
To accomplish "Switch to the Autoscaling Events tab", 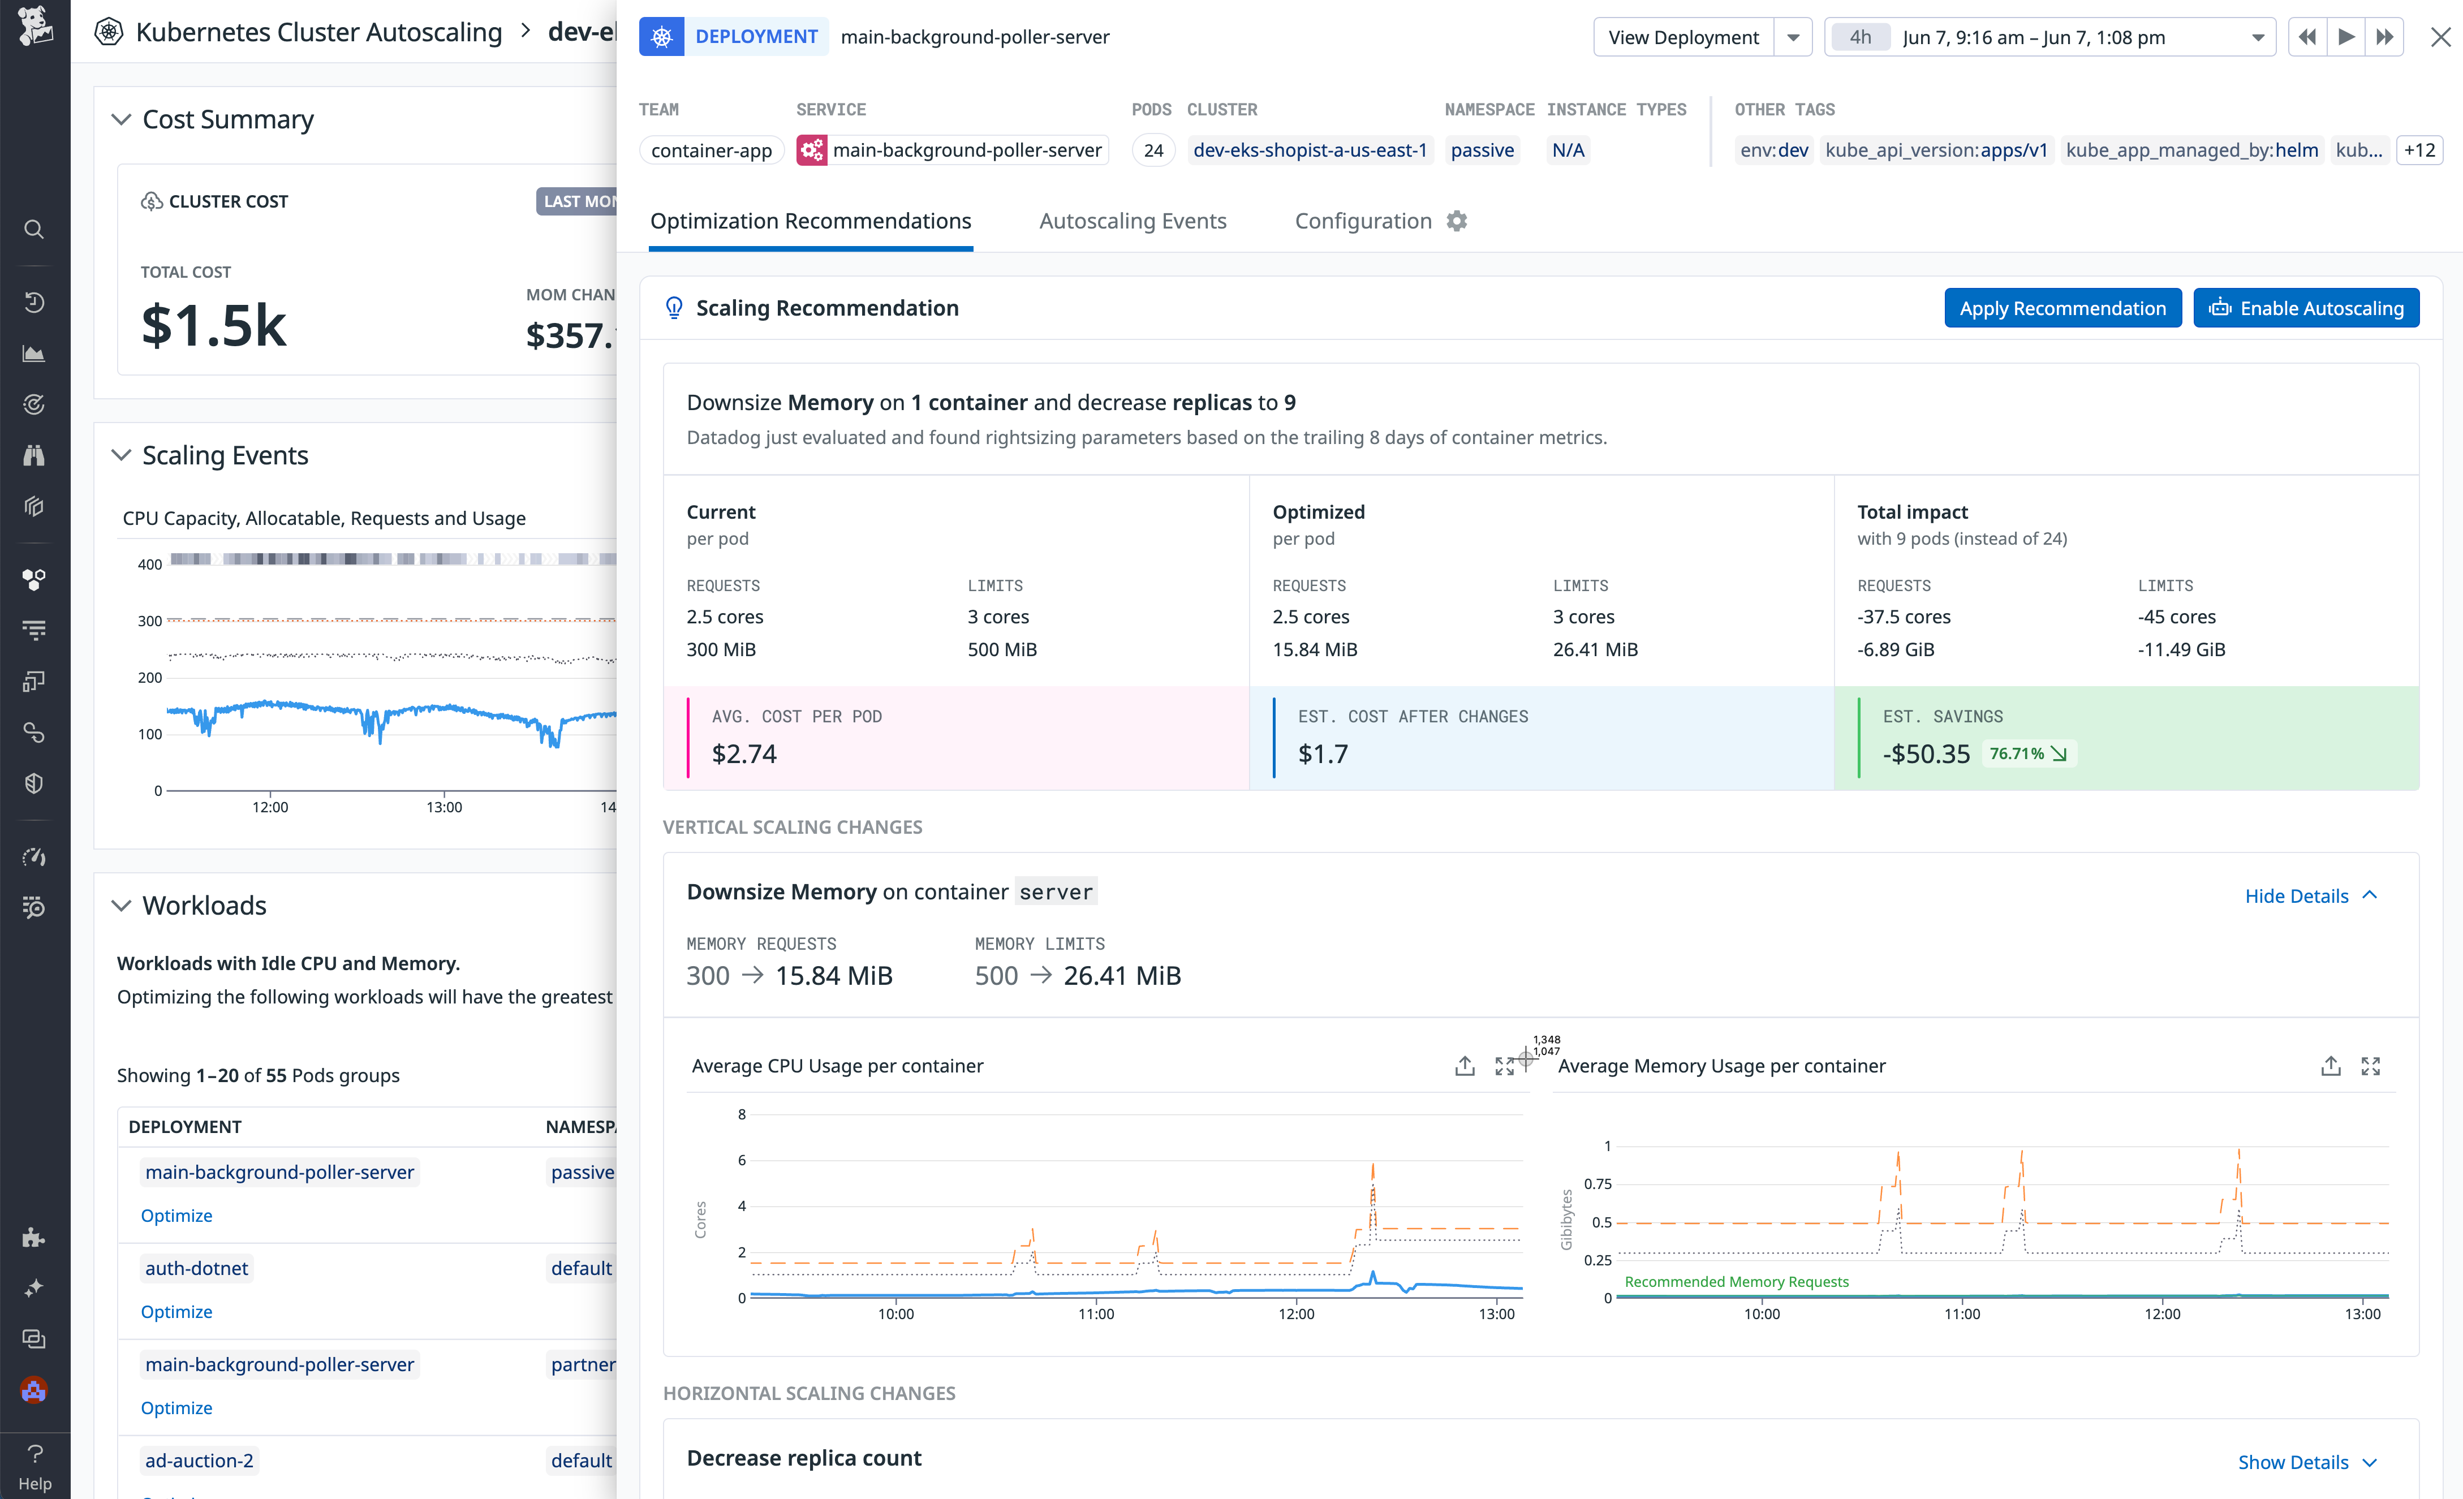I will point(1133,221).
